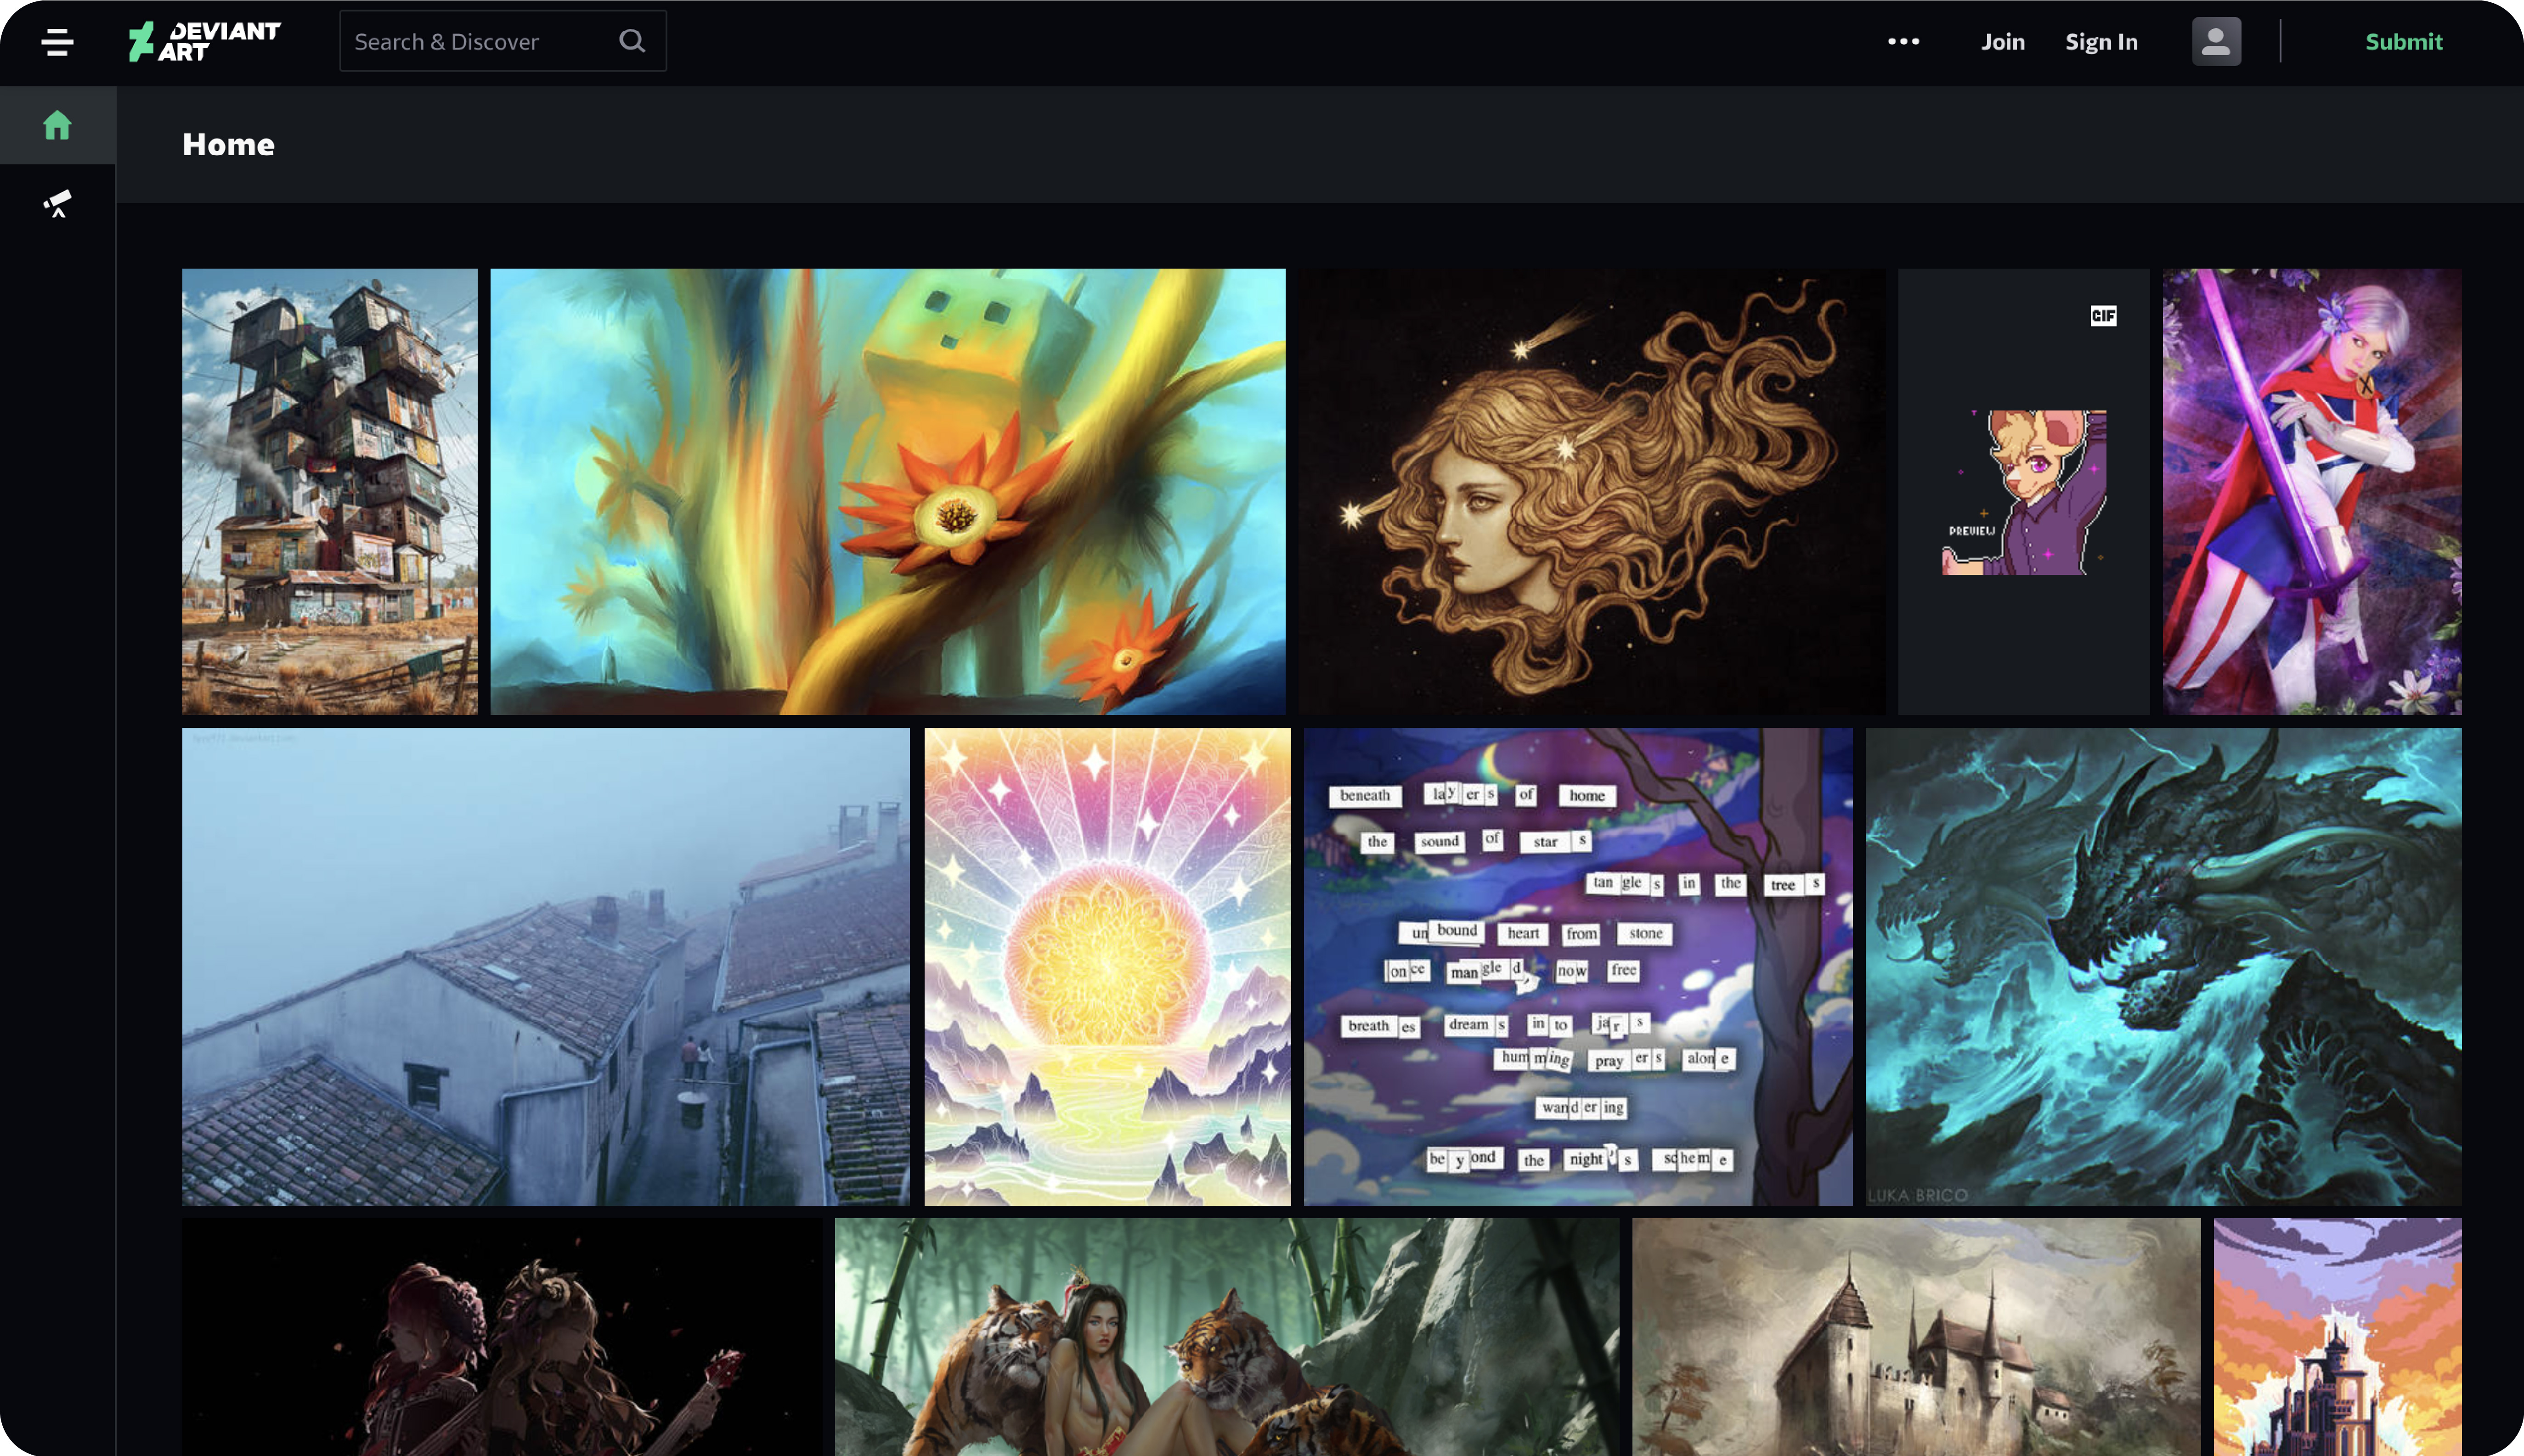Open the foggy rooftops photograph

tap(546, 966)
